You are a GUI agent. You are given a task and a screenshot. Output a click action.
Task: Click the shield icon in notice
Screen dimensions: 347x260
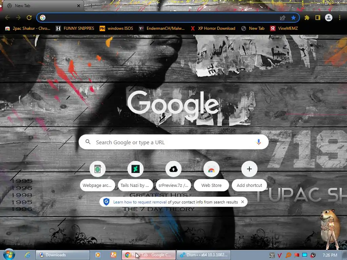click(x=106, y=202)
